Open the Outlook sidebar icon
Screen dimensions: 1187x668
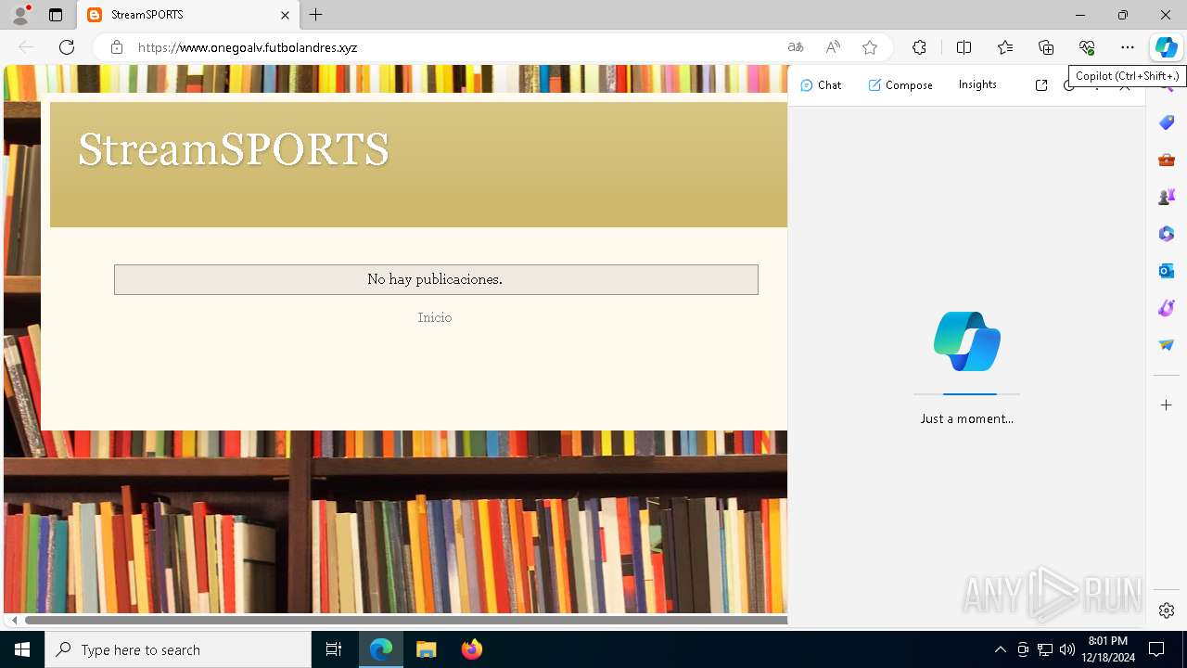click(x=1167, y=271)
